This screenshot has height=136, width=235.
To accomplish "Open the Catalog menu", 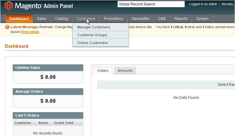I will click(61, 19).
